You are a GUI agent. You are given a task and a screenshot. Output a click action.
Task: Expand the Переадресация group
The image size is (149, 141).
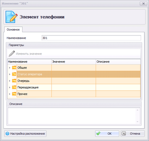(10, 87)
